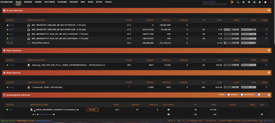275x123 pixels.
Task: Click Cache free-space bar 242 GB
Action: 249,65
